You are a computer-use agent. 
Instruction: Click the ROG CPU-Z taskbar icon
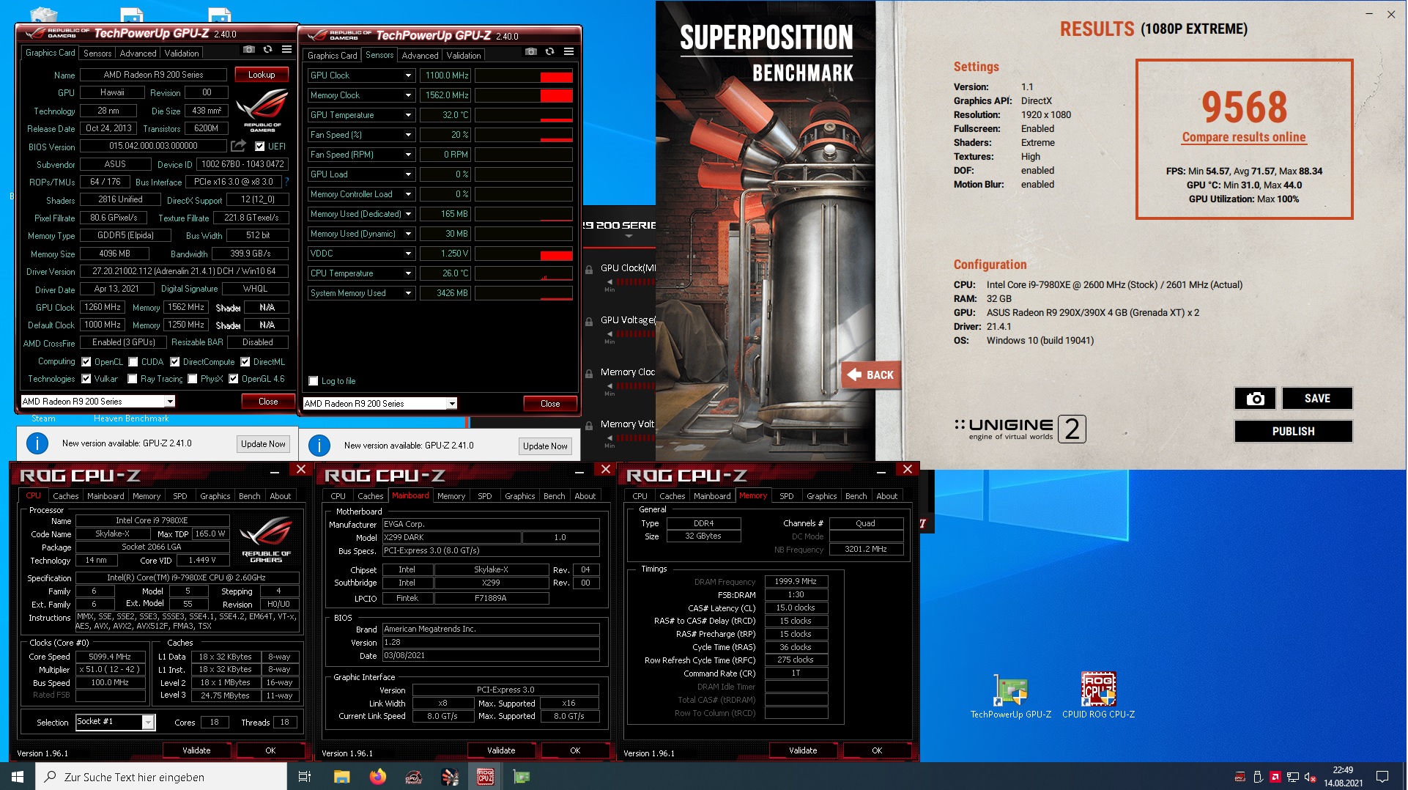(485, 777)
